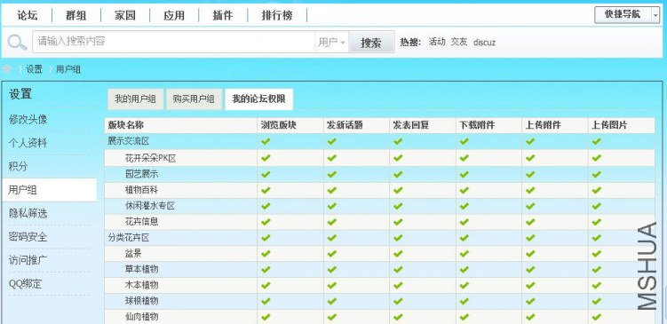
Task: Click 发新话题 checkmark for 花开朵朵PK区
Action: [x=332, y=158]
